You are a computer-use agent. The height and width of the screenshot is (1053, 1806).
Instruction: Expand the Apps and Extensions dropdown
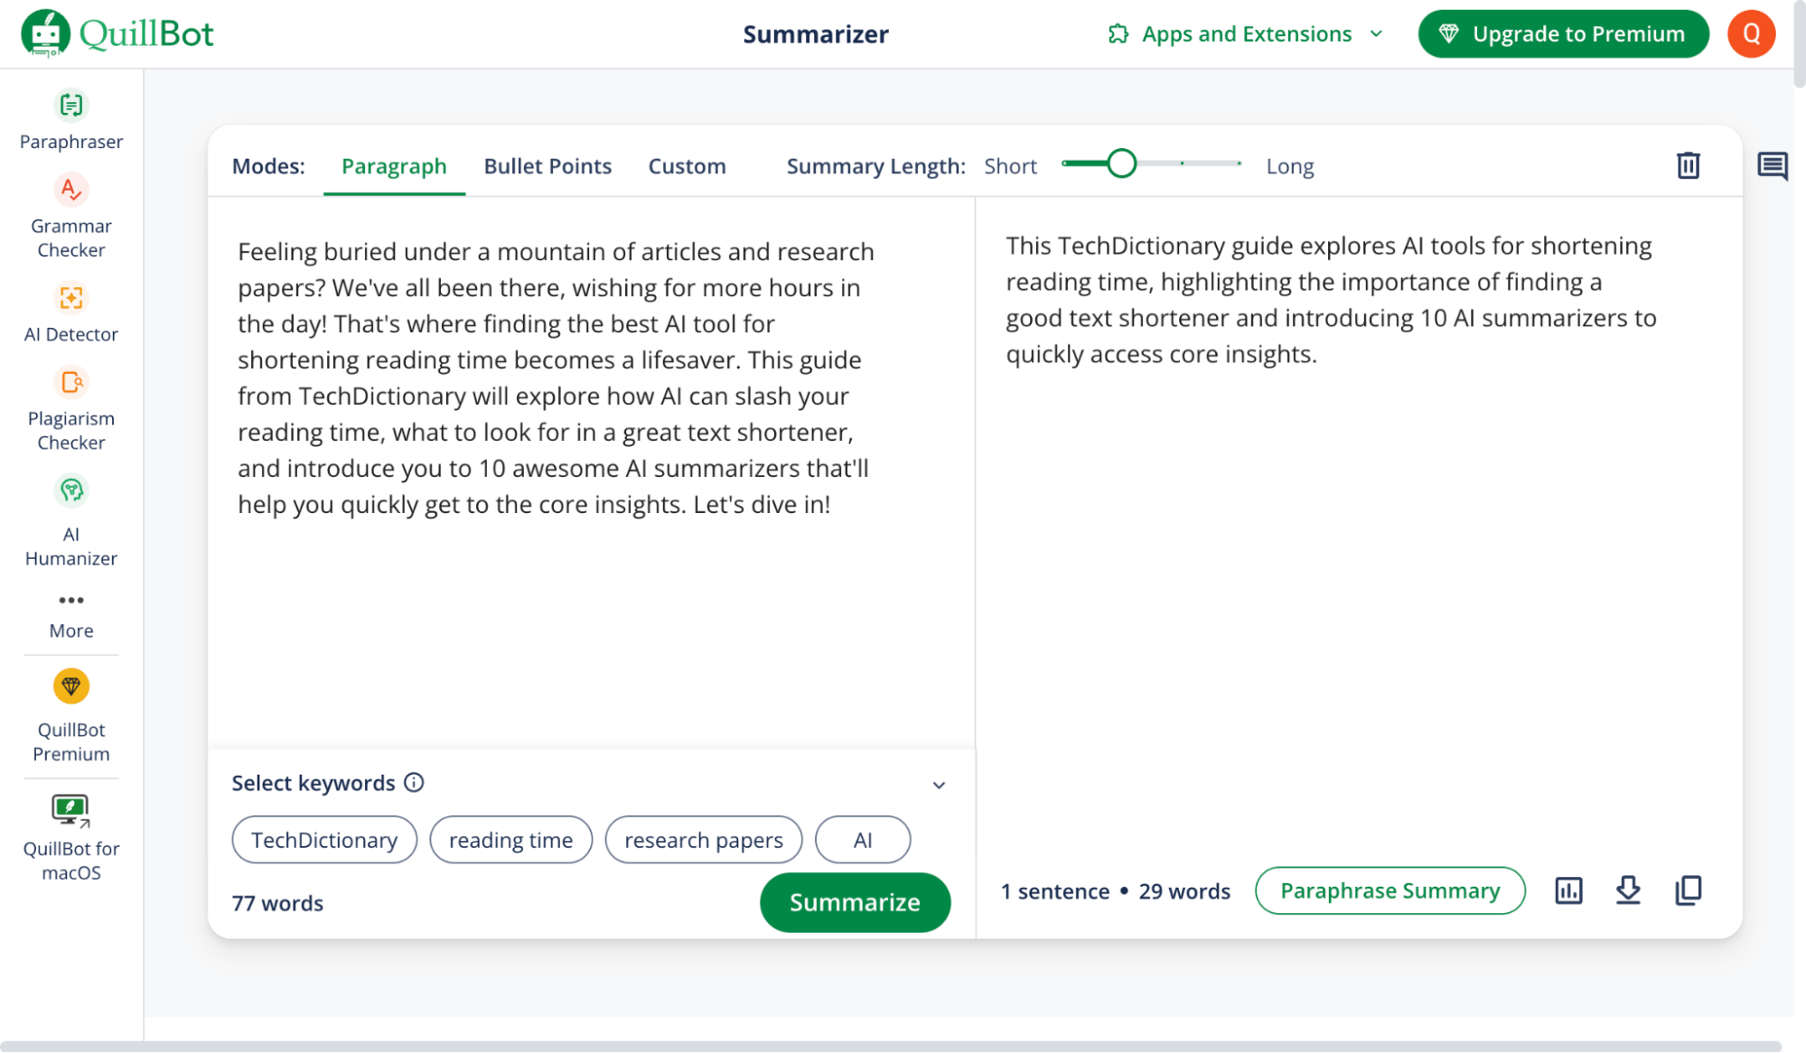1376,34
